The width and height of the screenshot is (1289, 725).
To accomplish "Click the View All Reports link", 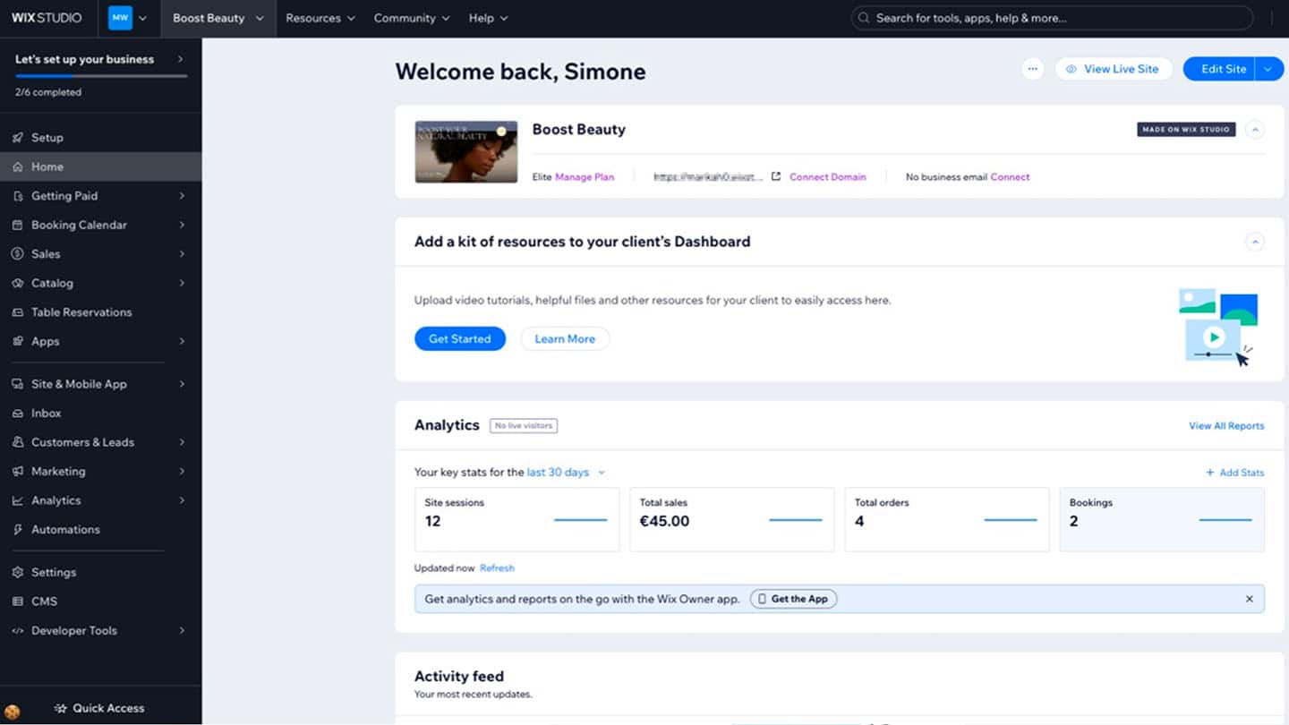I will click(x=1225, y=426).
